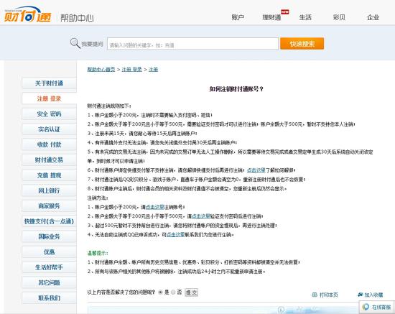Viewport: 395px width, 314px height.
Task: Click the 我要提问 label
Action: point(92,44)
